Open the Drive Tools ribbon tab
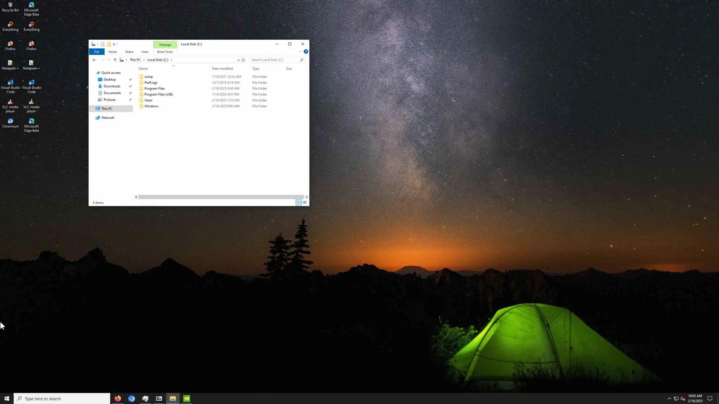This screenshot has width=719, height=404. tap(165, 52)
